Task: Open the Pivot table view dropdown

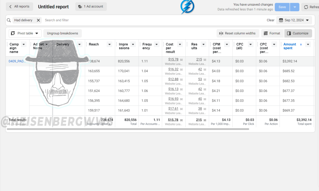Action: [x=25, y=33]
